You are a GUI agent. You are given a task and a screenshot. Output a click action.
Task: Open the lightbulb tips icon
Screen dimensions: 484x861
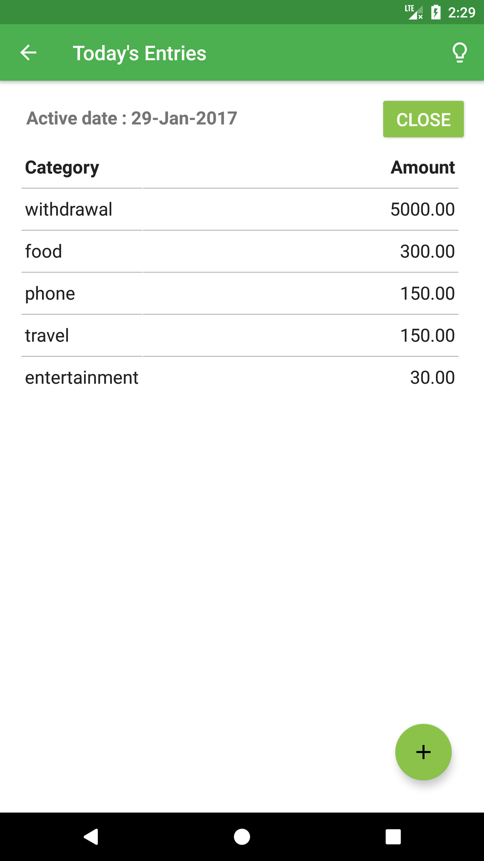(459, 53)
